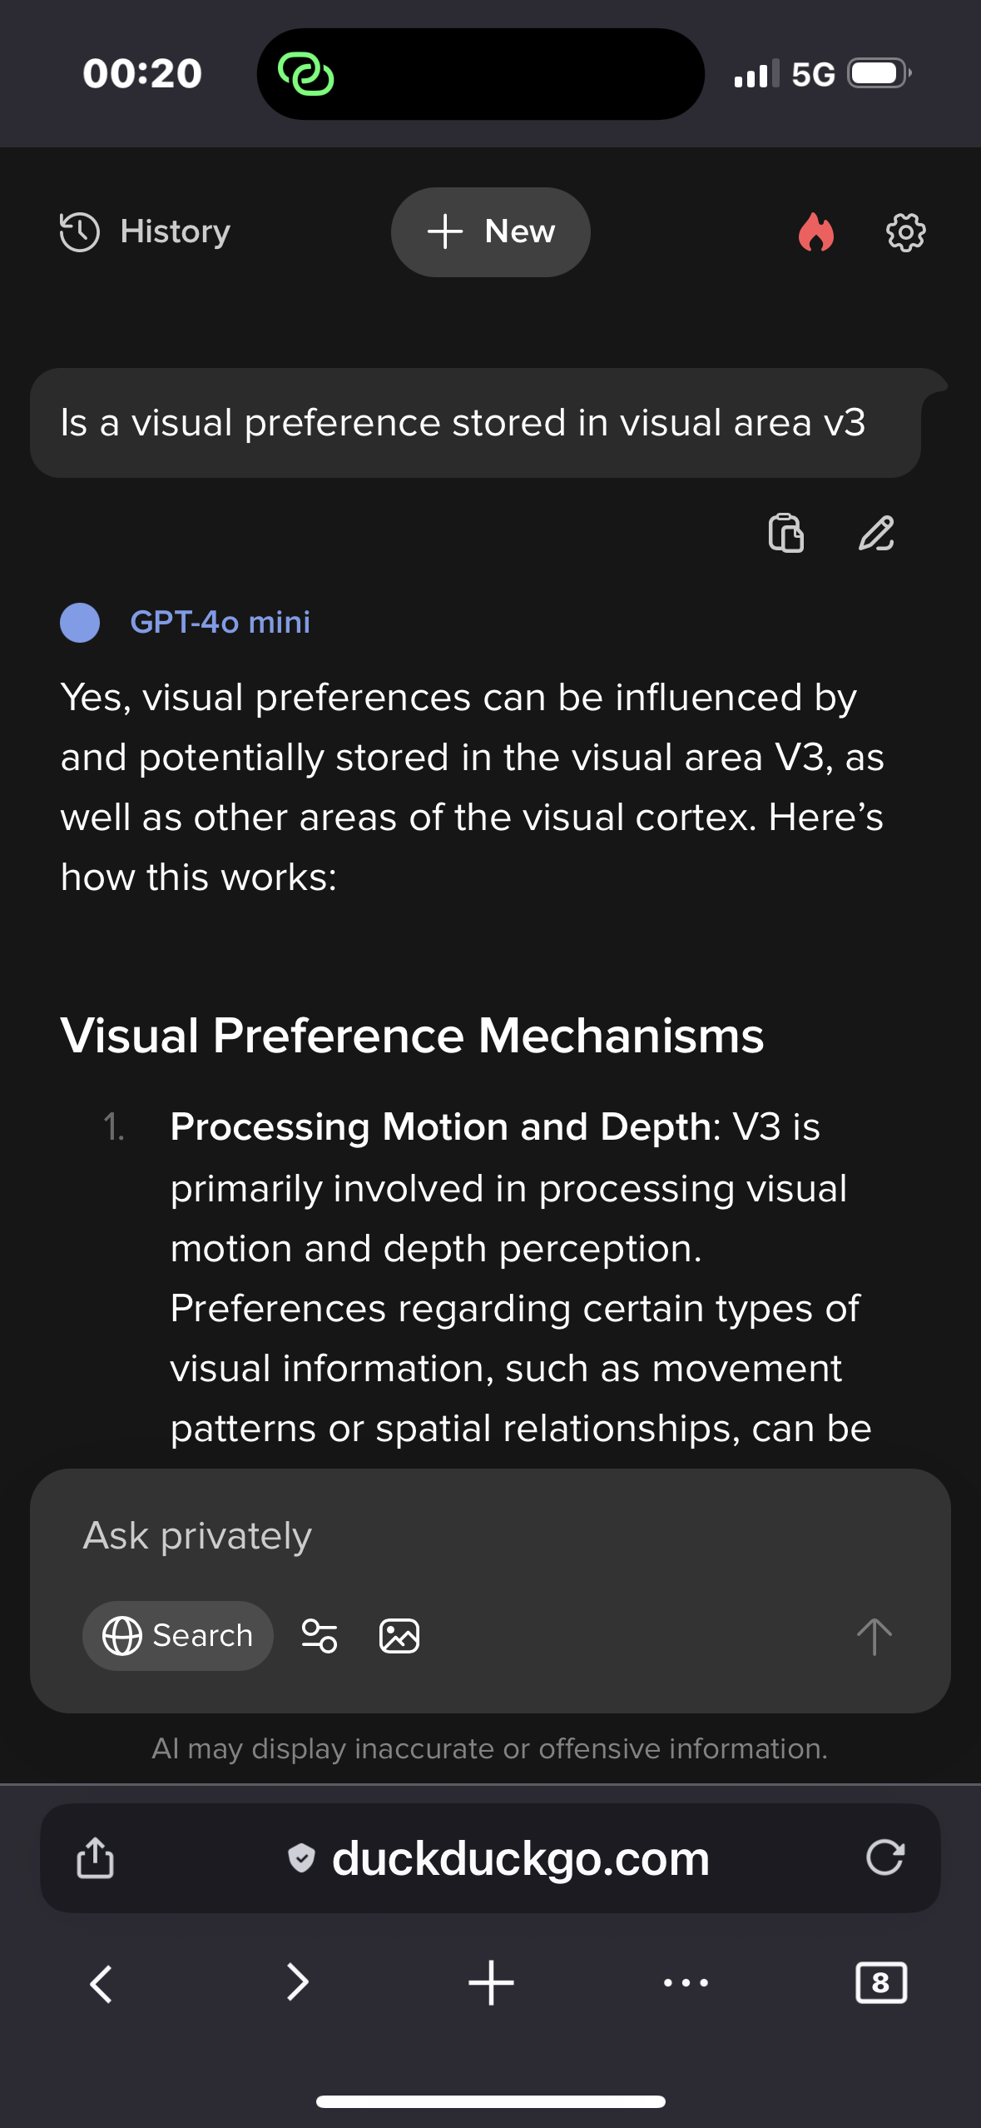Go forward with the right chevron

297,1983
